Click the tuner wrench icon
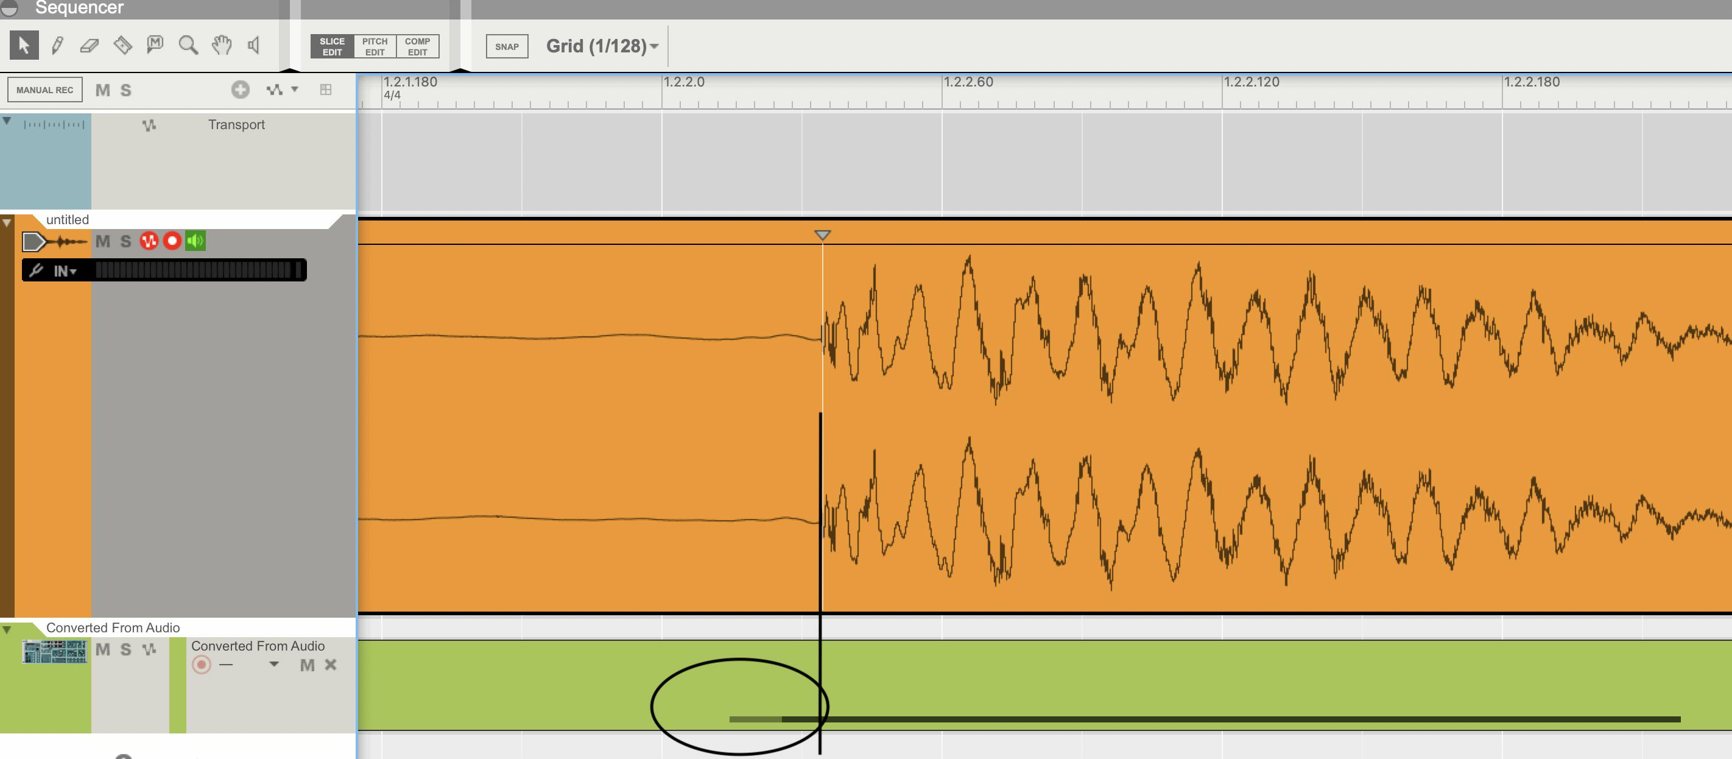Image resolution: width=1732 pixels, height=759 pixels. (37, 270)
